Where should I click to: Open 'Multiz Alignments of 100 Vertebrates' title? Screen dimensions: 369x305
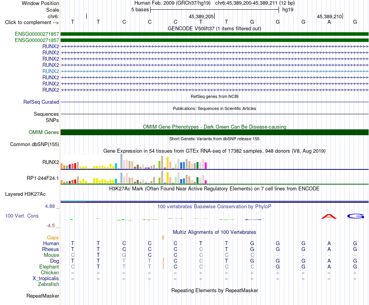tap(214, 232)
